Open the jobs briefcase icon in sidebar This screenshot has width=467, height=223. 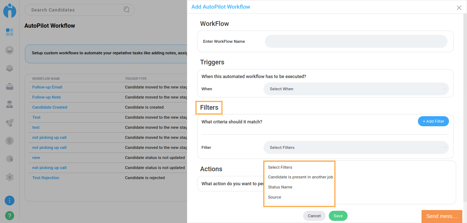(10, 86)
